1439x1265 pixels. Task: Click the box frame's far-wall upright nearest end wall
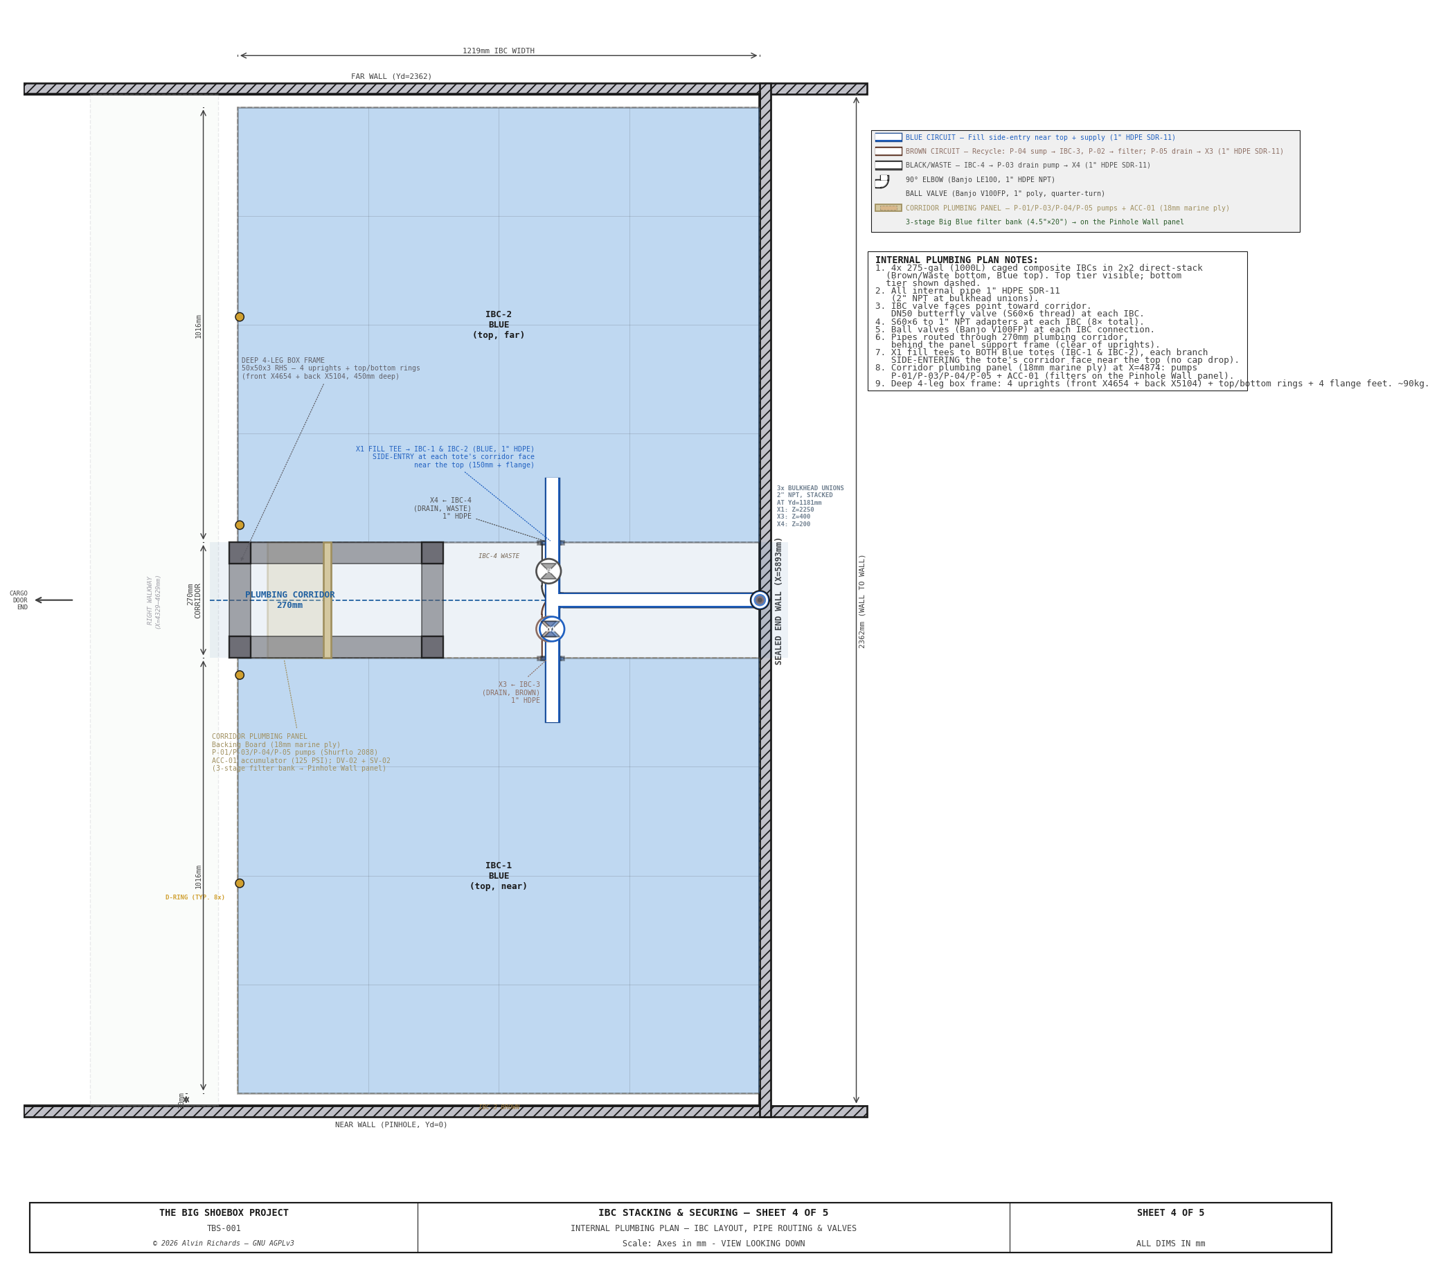point(432,553)
